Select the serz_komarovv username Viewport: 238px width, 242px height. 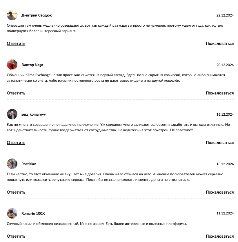tap(34, 114)
